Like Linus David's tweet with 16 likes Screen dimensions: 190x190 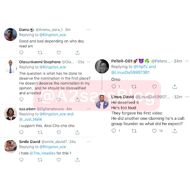(154, 131)
